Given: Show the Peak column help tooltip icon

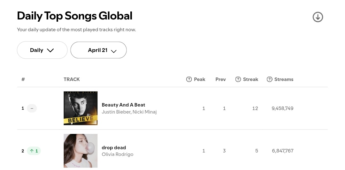Looking at the screenshot, I should tap(189, 79).
